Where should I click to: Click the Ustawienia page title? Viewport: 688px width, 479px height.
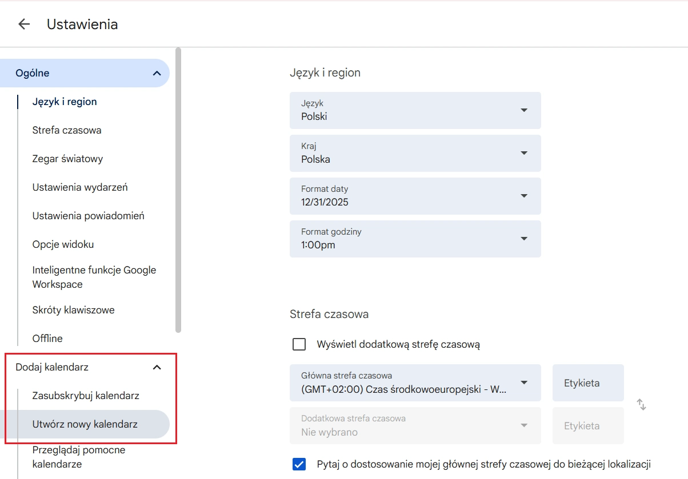pos(82,24)
